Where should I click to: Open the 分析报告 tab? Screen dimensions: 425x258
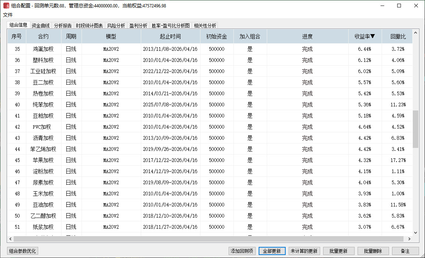point(63,26)
